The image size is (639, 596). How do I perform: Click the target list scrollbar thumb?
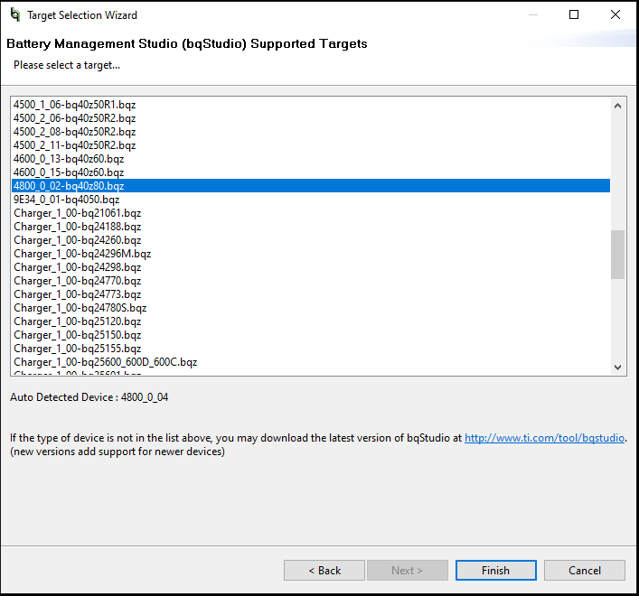618,255
